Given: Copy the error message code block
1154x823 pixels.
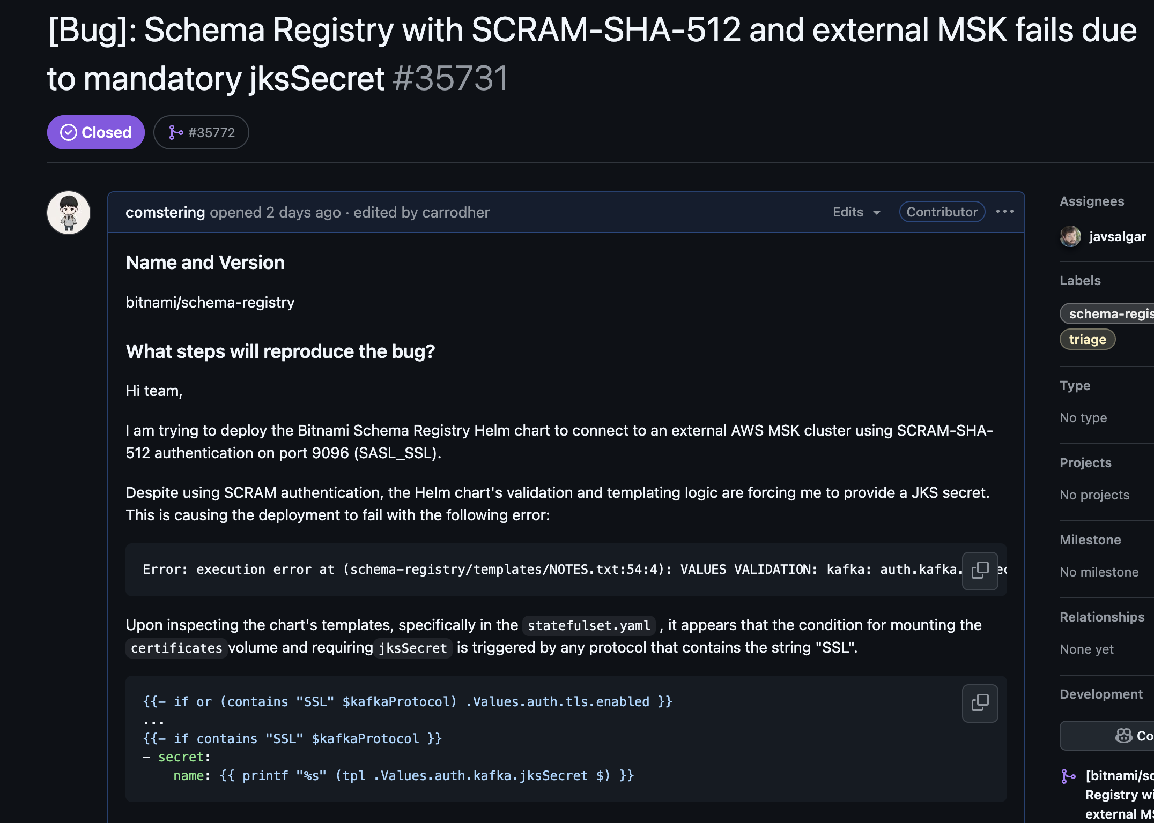Looking at the screenshot, I should (980, 570).
